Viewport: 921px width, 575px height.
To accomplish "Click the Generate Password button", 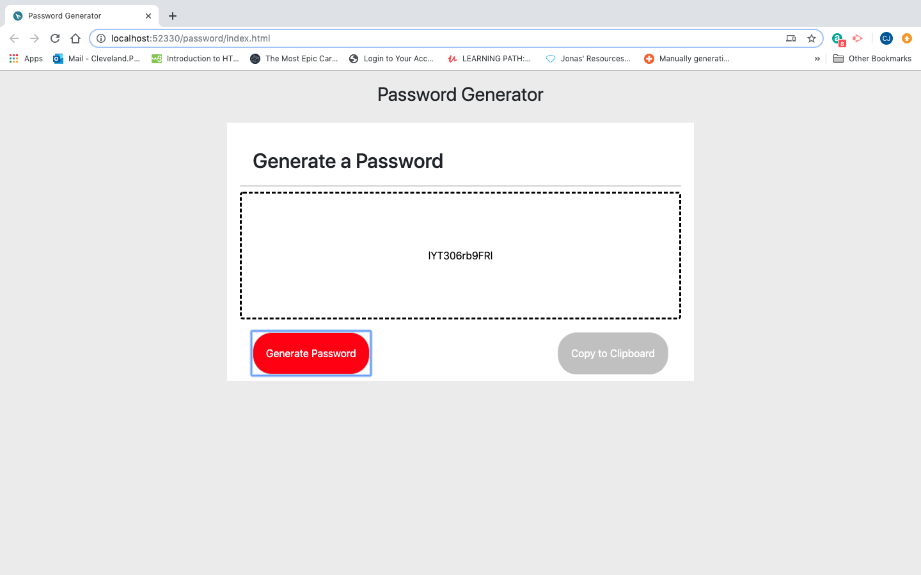I will [x=311, y=353].
